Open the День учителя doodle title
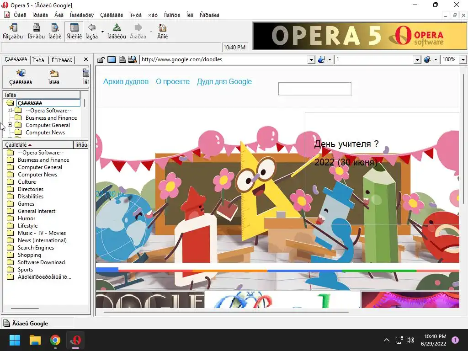The width and height of the screenshot is (468, 351). click(x=346, y=144)
